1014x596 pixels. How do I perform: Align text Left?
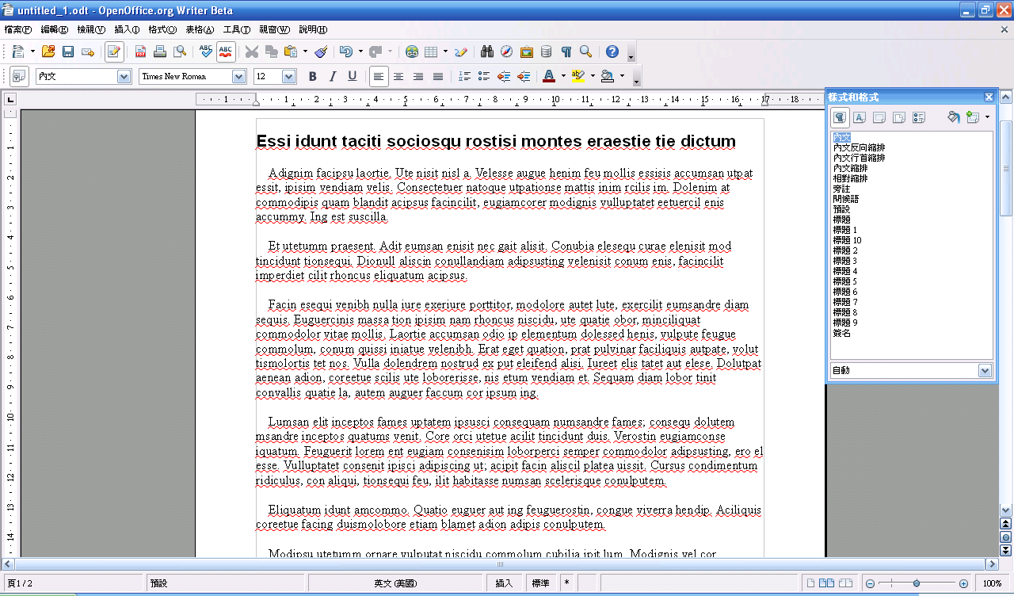(x=379, y=76)
